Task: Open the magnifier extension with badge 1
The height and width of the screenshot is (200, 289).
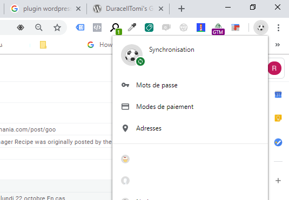Action: pos(116,29)
